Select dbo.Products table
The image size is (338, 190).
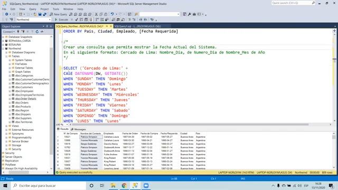(23, 107)
